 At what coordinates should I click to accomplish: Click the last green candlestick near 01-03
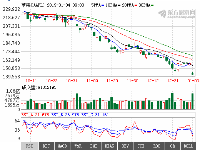click(x=192, y=73)
